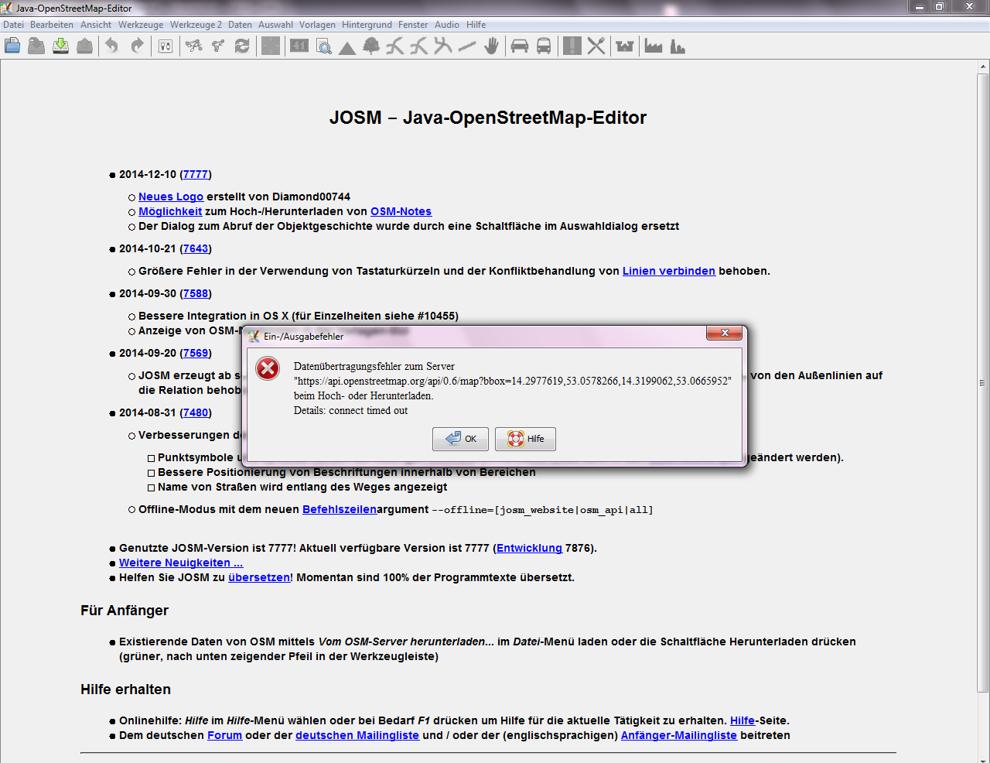Click the open file folder icon

pyautogui.click(x=12, y=46)
